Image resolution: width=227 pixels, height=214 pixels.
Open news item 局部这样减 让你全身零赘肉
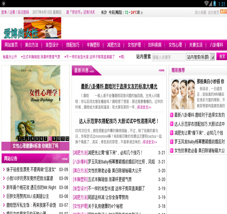[108, 197]
